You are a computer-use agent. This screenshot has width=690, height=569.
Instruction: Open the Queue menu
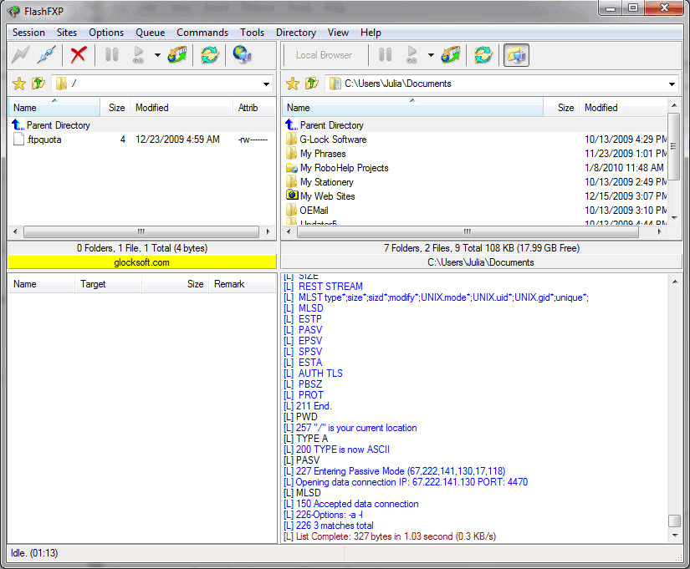(x=150, y=33)
